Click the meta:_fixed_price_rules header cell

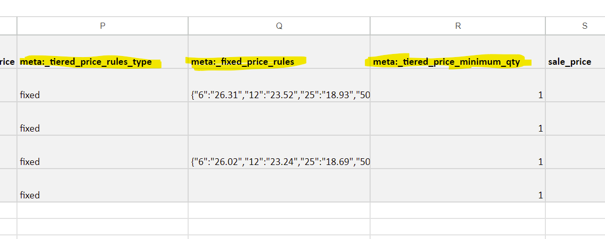pyautogui.click(x=279, y=52)
